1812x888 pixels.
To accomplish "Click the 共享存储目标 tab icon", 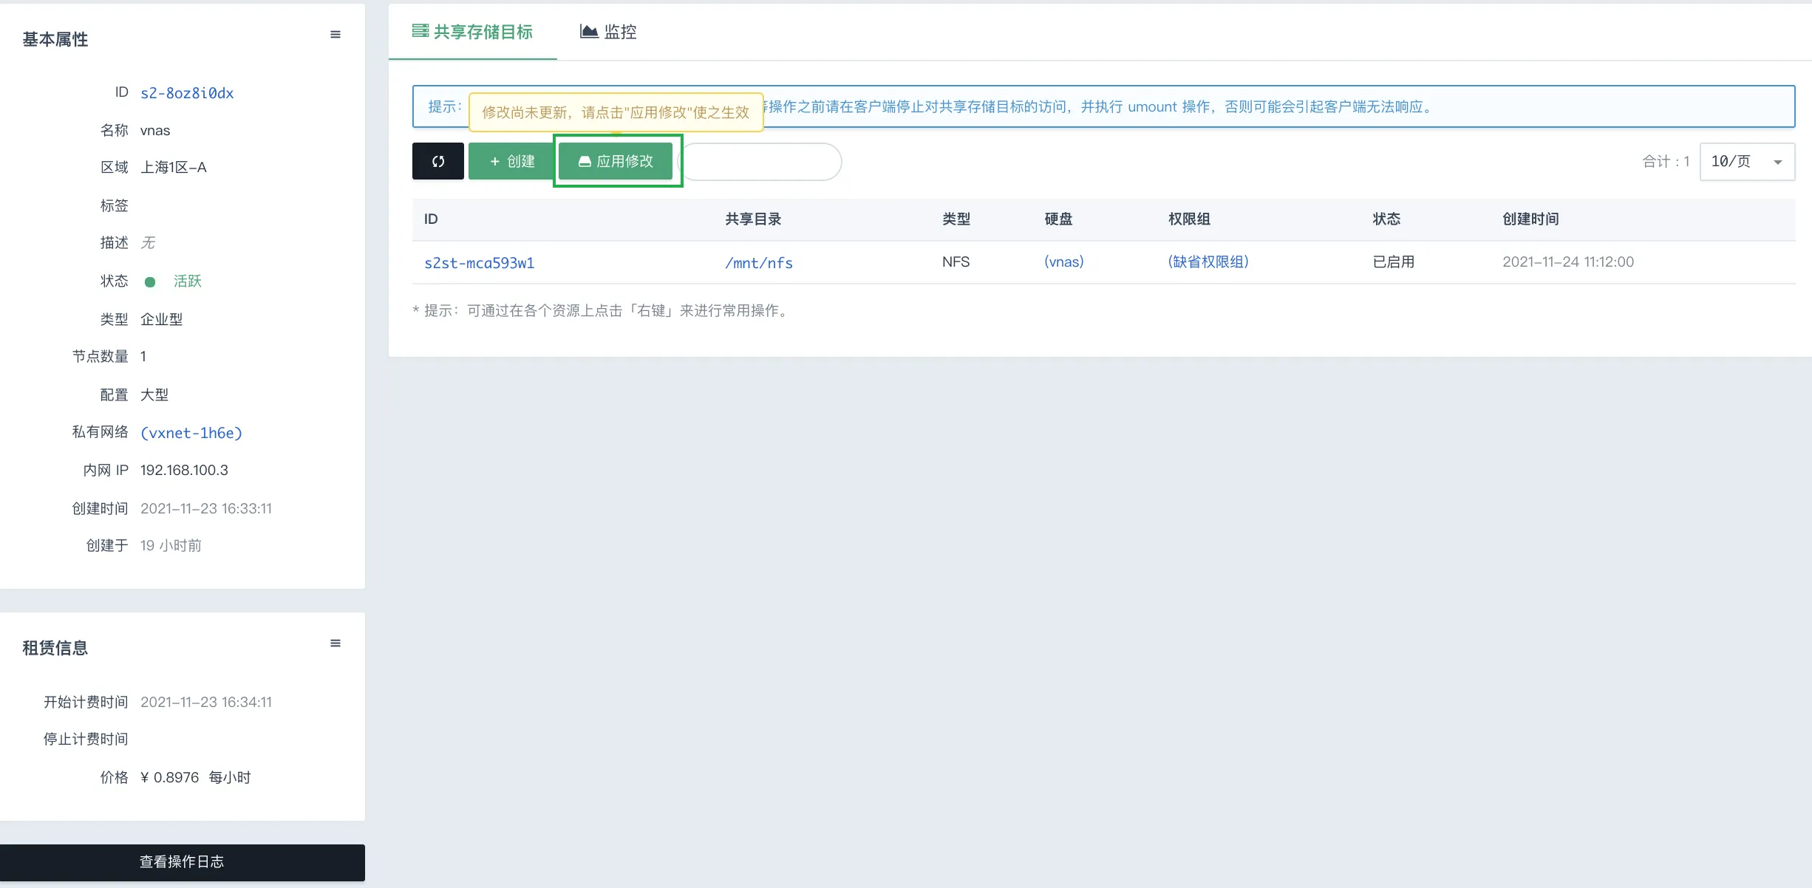I will tap(420, 31).
